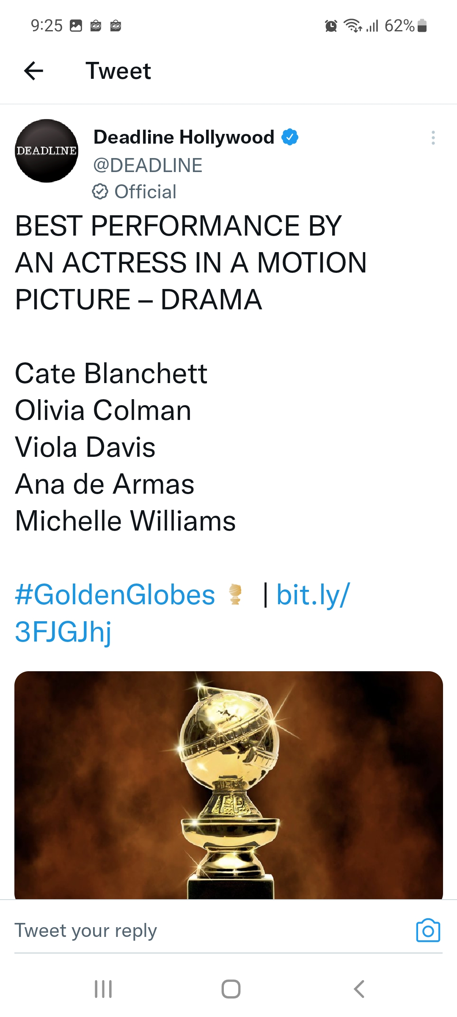457x1017 pixels.
Task: Open the Golden Globe trophy image
Action: click(x=228, y=784)
